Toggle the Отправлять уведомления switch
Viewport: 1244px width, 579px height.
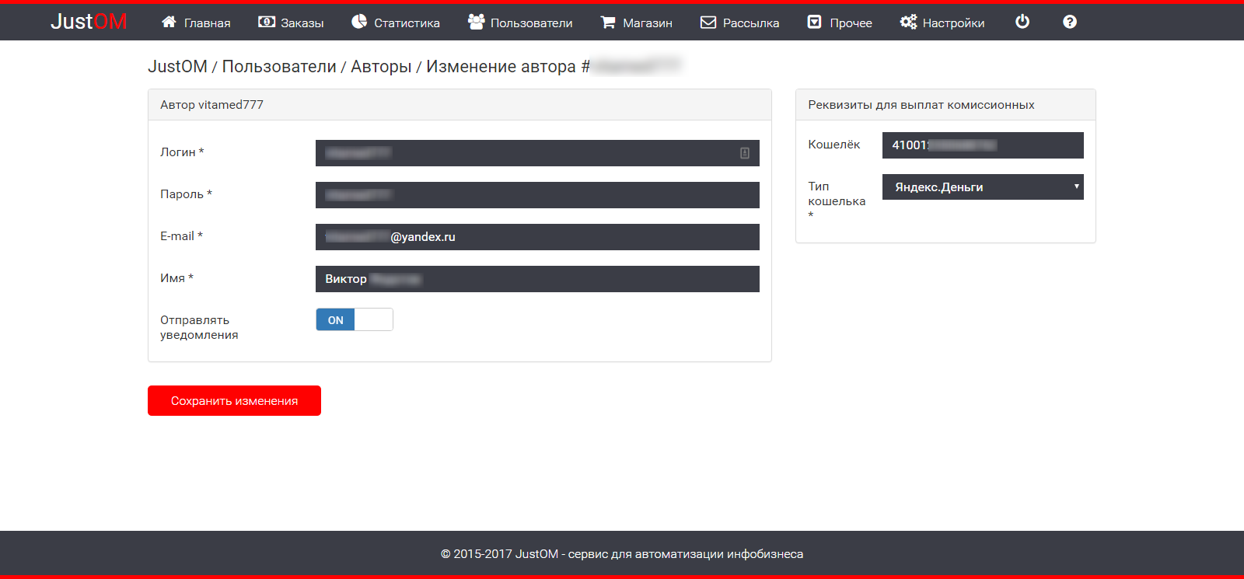(355, 319)
